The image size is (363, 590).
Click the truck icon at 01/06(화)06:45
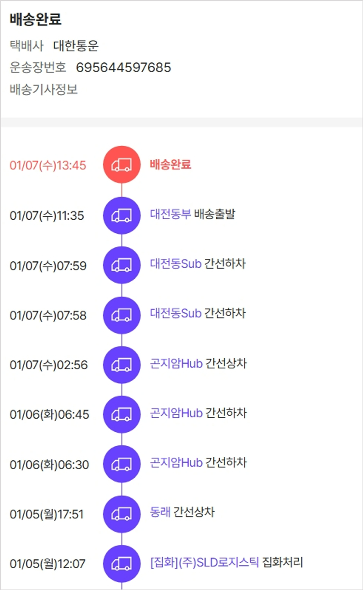[121, 414]
